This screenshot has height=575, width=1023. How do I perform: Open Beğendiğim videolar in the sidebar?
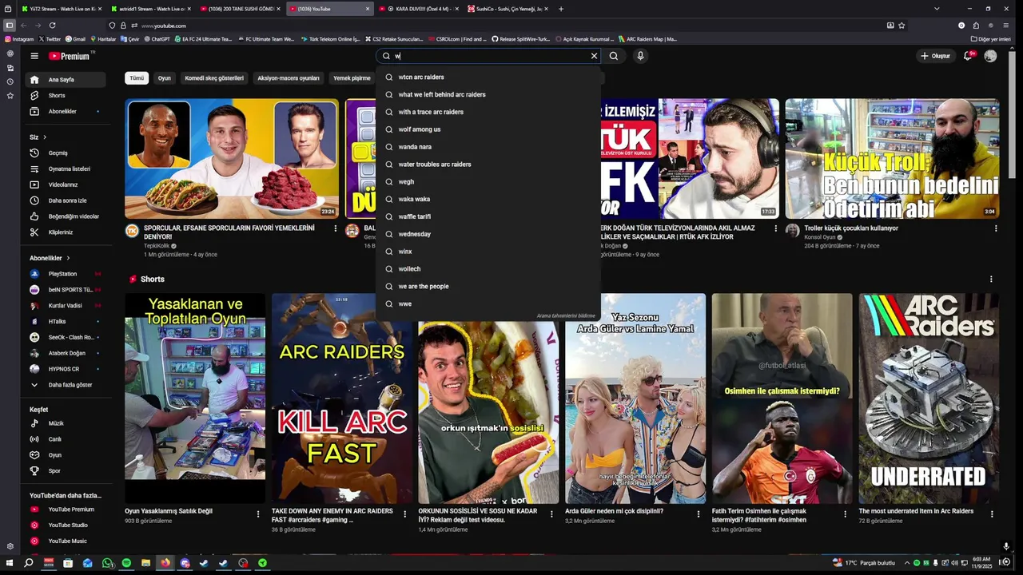pos(66,216)
